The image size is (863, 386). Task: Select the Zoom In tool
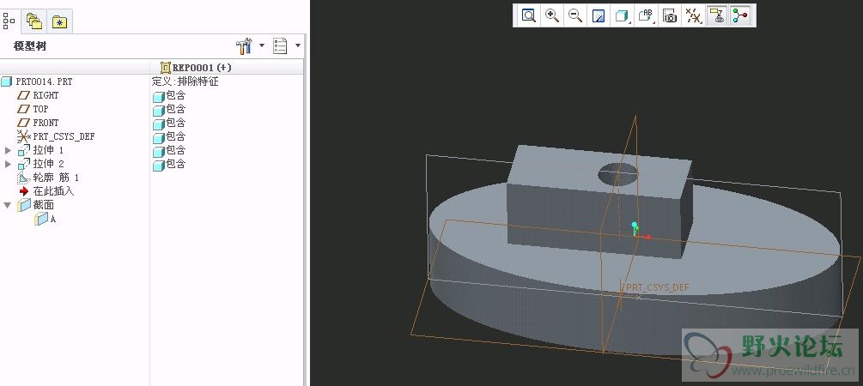(552, 15)
